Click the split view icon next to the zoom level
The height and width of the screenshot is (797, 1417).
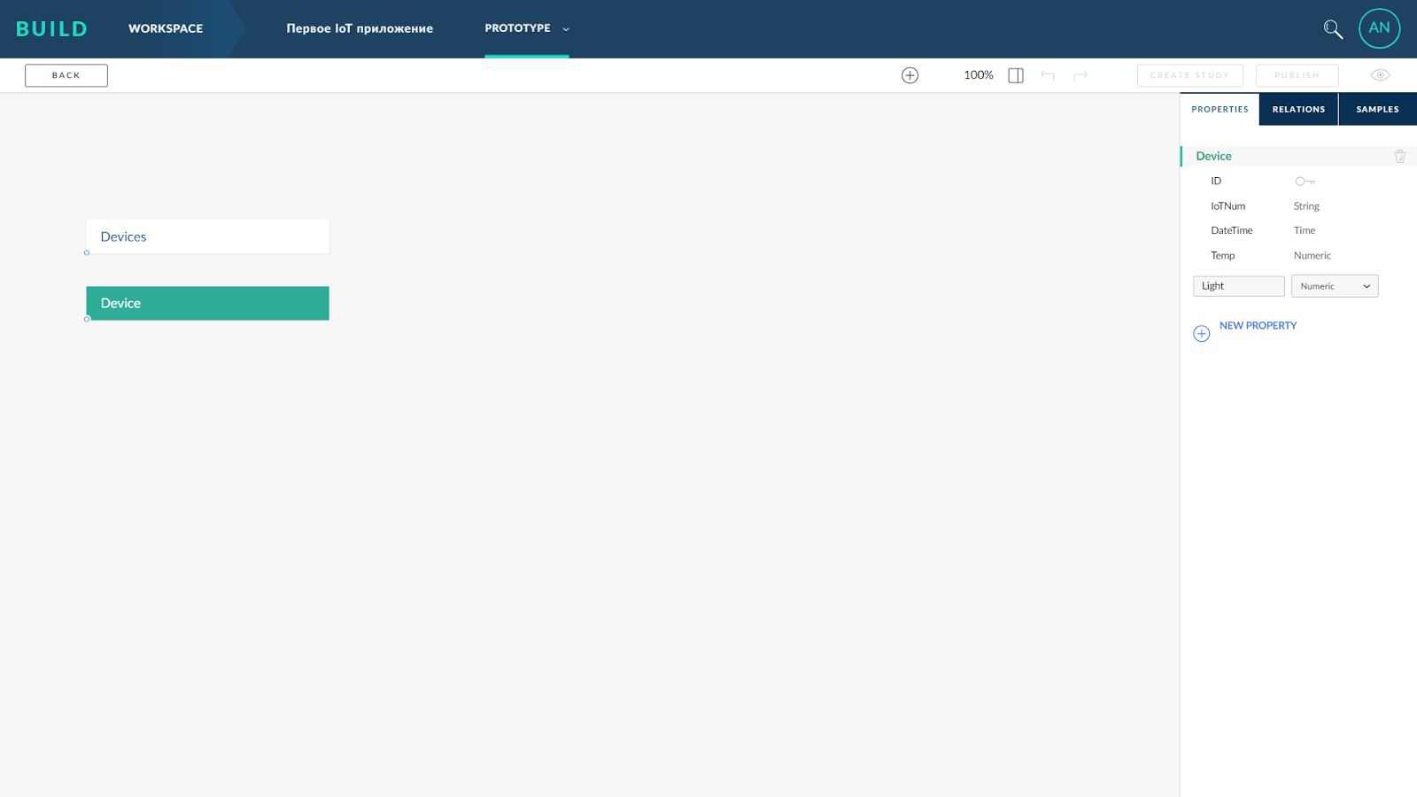coord(1015,74)
